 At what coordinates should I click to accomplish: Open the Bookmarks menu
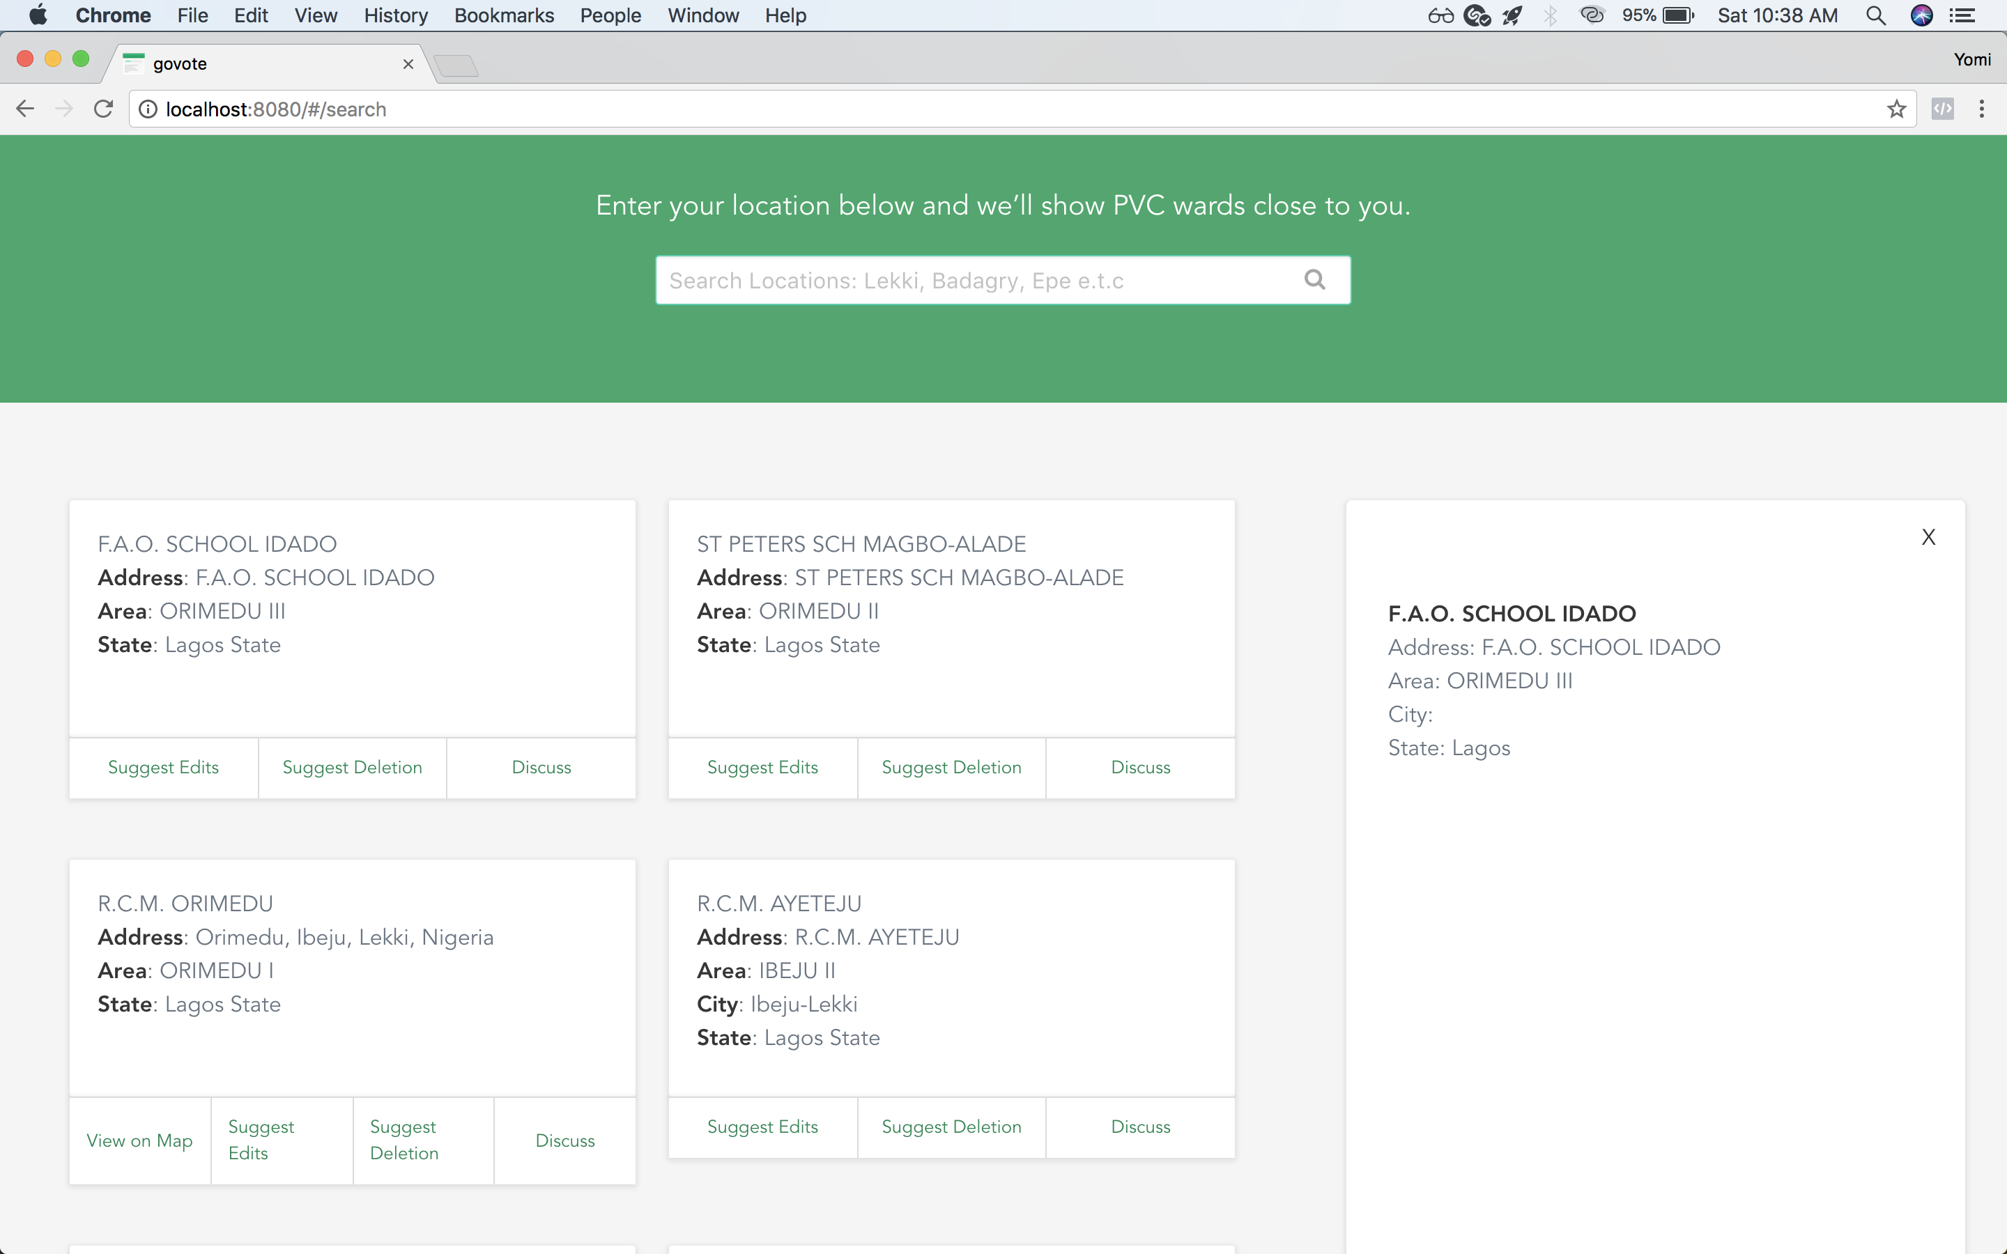click(503, 15)
